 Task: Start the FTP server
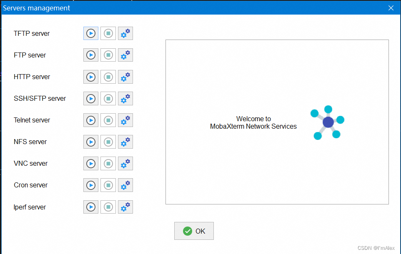point(91,55)
